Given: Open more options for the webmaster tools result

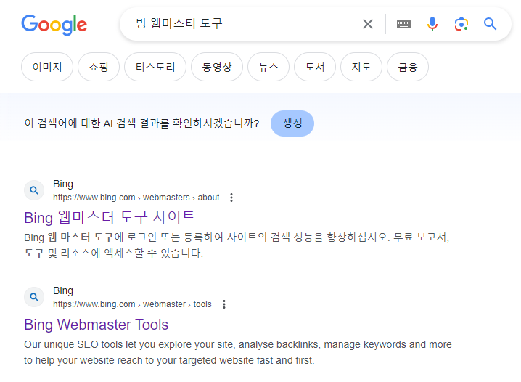Looking at the screenshot, I should (x=224, y=304).
